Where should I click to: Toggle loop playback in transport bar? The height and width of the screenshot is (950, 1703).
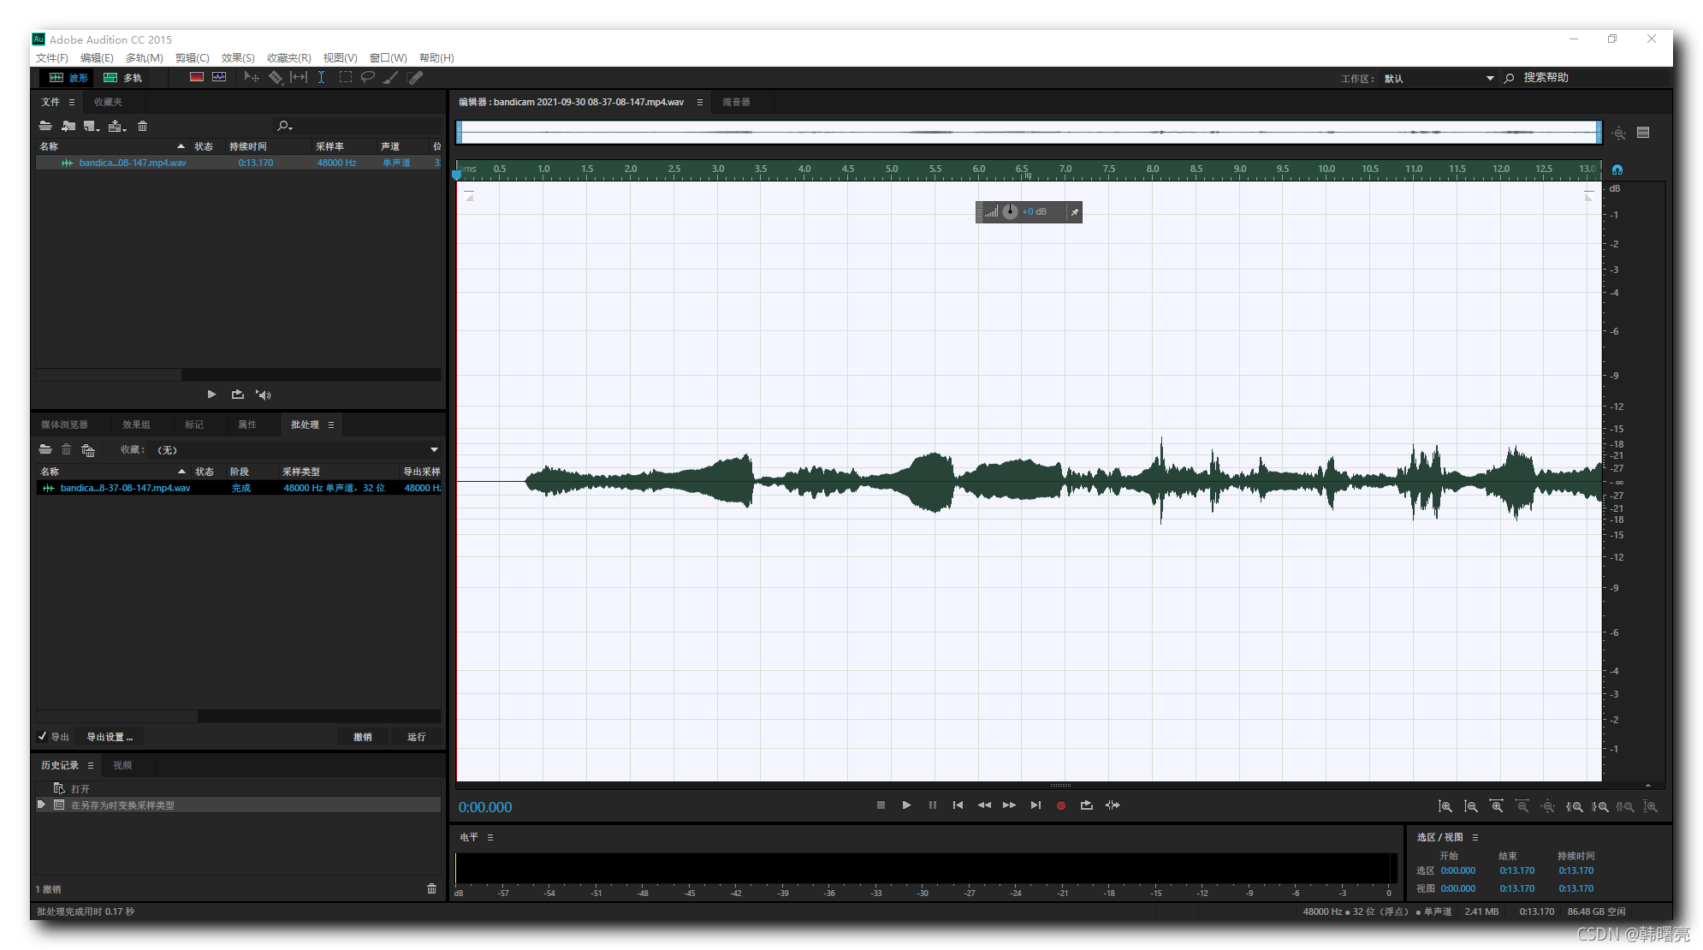(x=1086, y=805)
